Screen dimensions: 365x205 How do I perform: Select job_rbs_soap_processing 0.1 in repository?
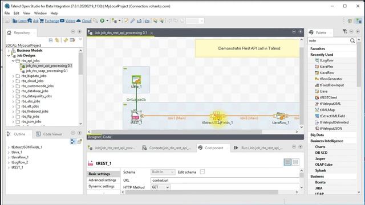point(47,71)
